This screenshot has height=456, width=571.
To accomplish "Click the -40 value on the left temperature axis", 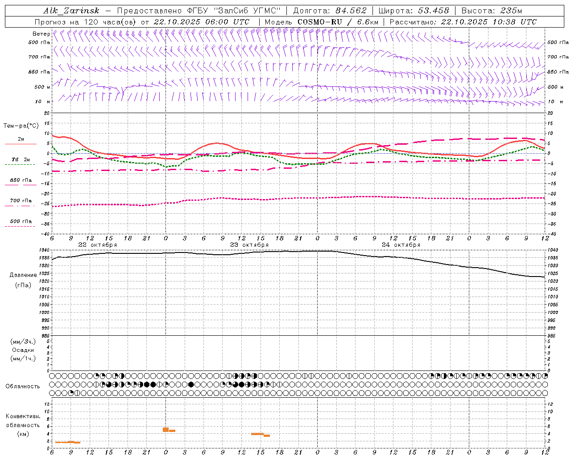I will pyautogui.click(x=46, y=234).
